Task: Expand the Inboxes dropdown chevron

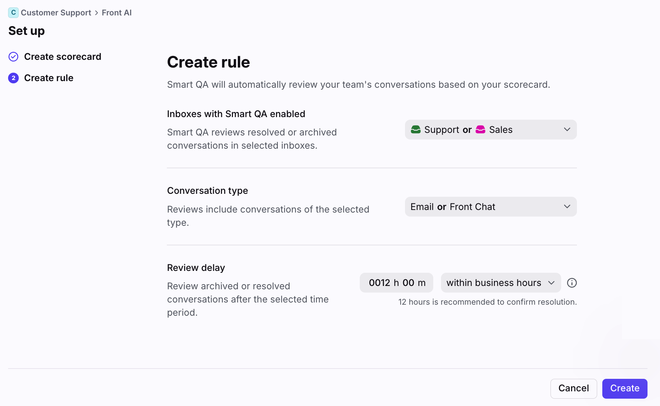Action: [x=567, y=130]
